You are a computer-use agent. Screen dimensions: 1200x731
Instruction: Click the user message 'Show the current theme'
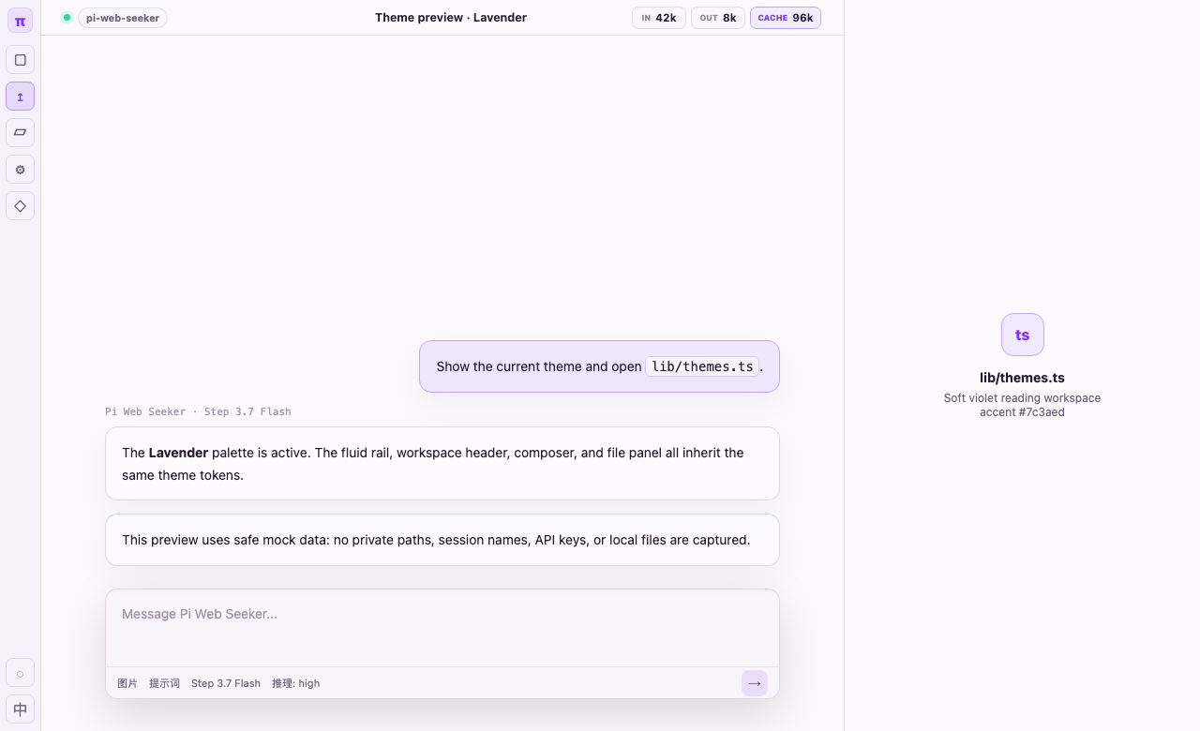click(x=599, y=366)
